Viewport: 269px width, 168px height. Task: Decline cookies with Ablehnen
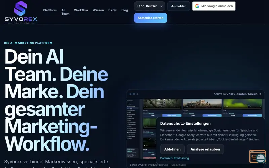(172, 149)
